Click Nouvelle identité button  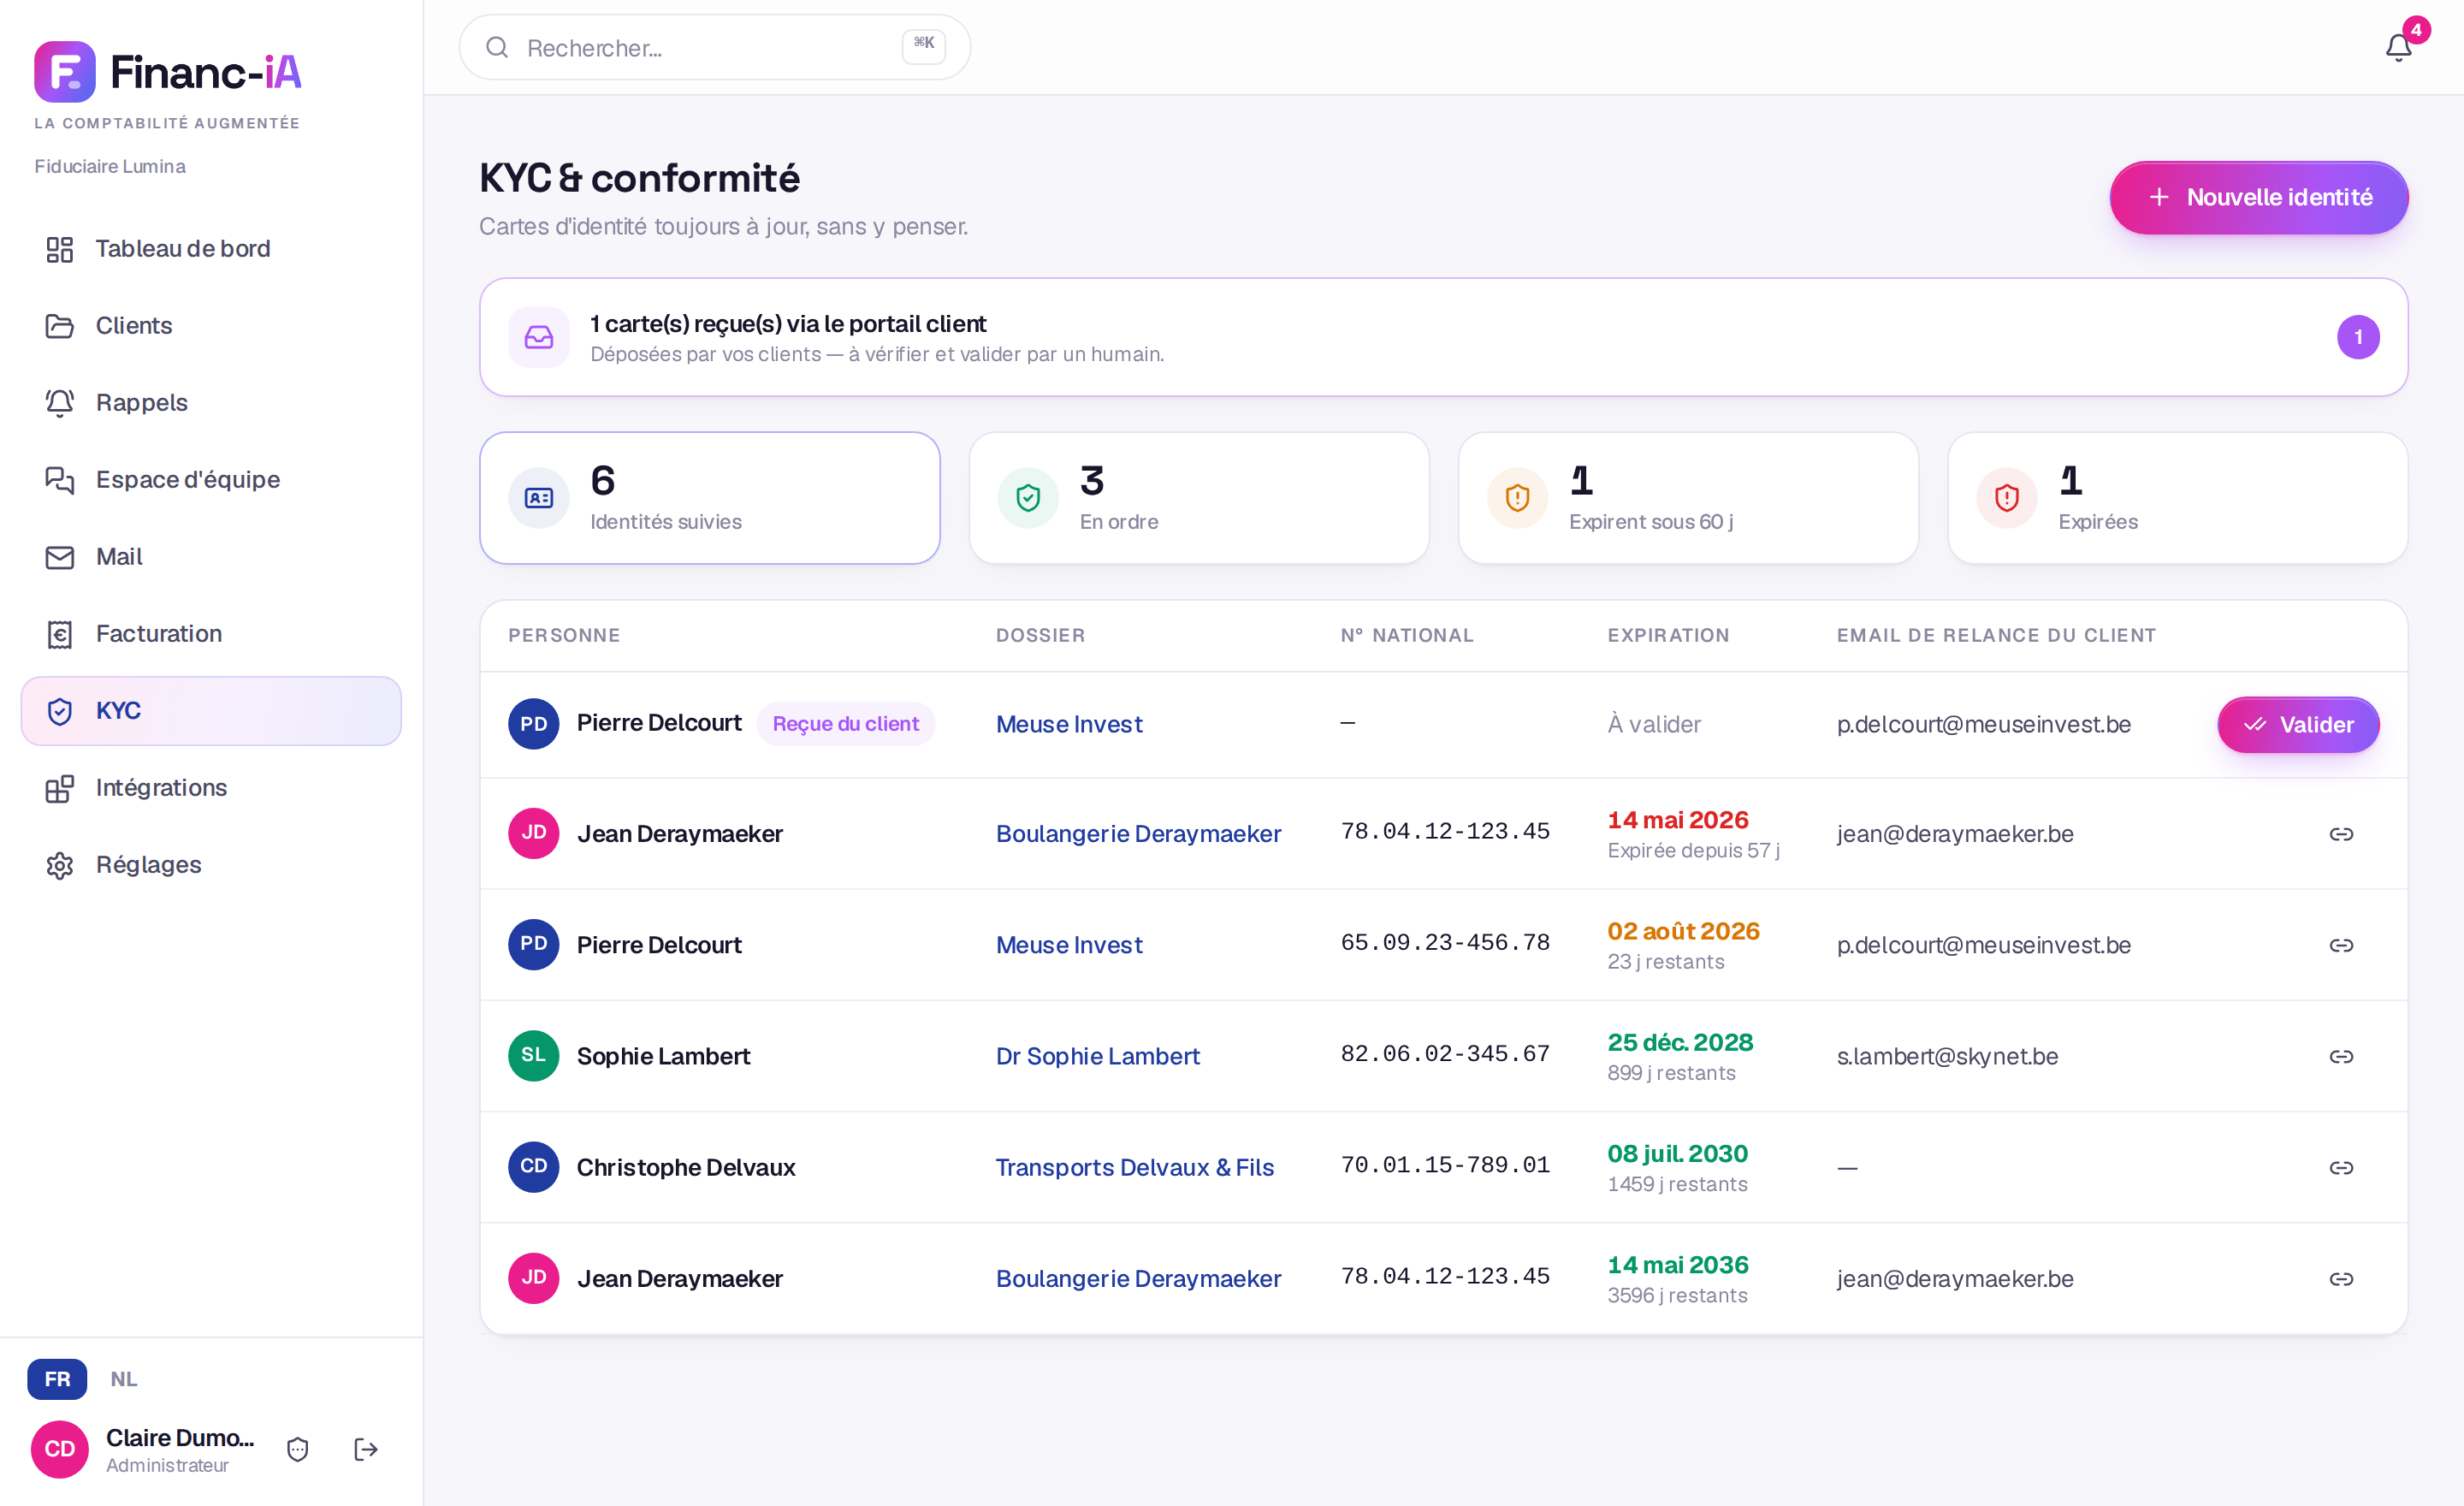pyautogui.click(x=2258, y=197)
